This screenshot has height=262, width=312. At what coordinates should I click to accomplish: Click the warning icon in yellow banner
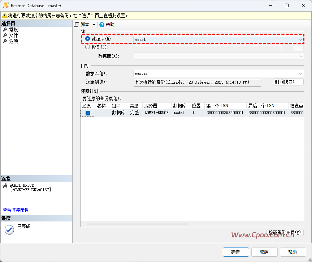coord(4,16)
